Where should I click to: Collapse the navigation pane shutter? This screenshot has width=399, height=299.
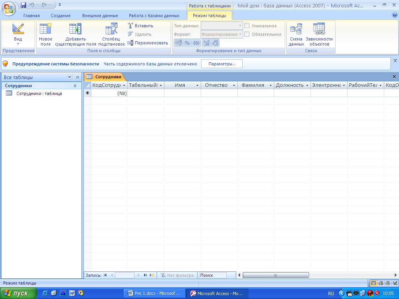pyautogui.click(x=78, y=77)
